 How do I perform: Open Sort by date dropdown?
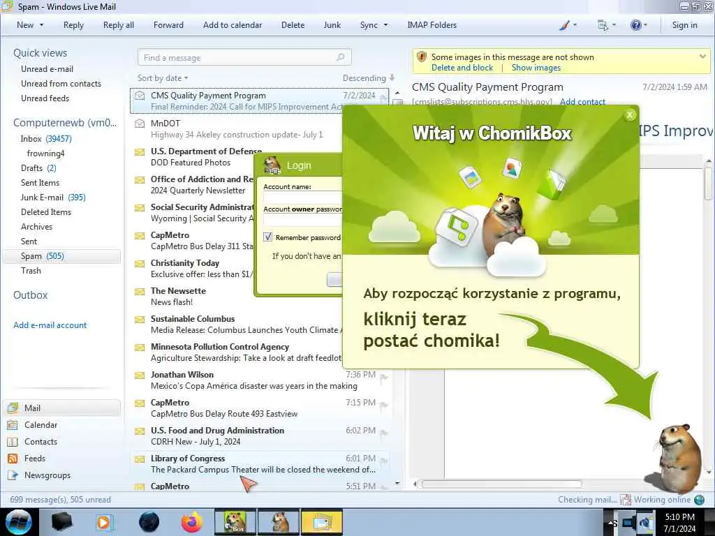point(163,78)
